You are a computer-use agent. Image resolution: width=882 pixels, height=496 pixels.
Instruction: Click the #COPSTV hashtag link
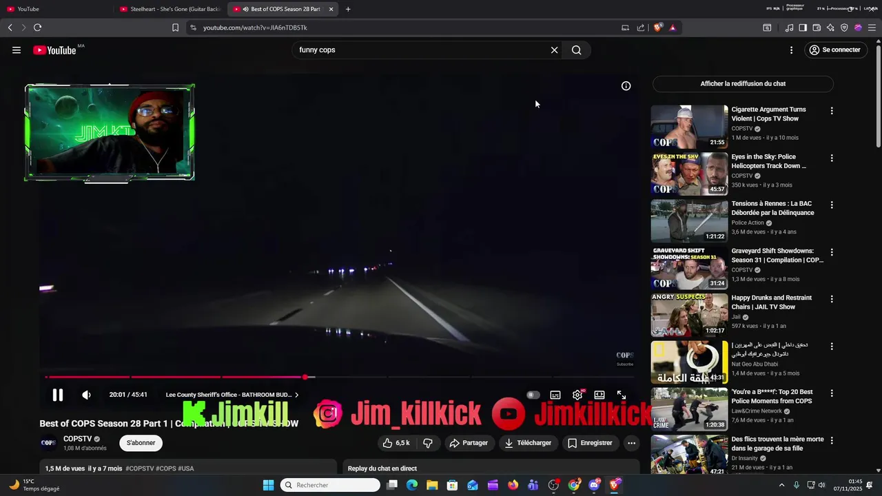pyautogui.click(x=140, y=468)
